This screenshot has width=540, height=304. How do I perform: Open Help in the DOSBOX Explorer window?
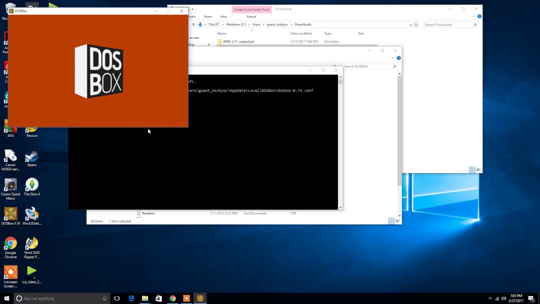(x=399, y=58)
